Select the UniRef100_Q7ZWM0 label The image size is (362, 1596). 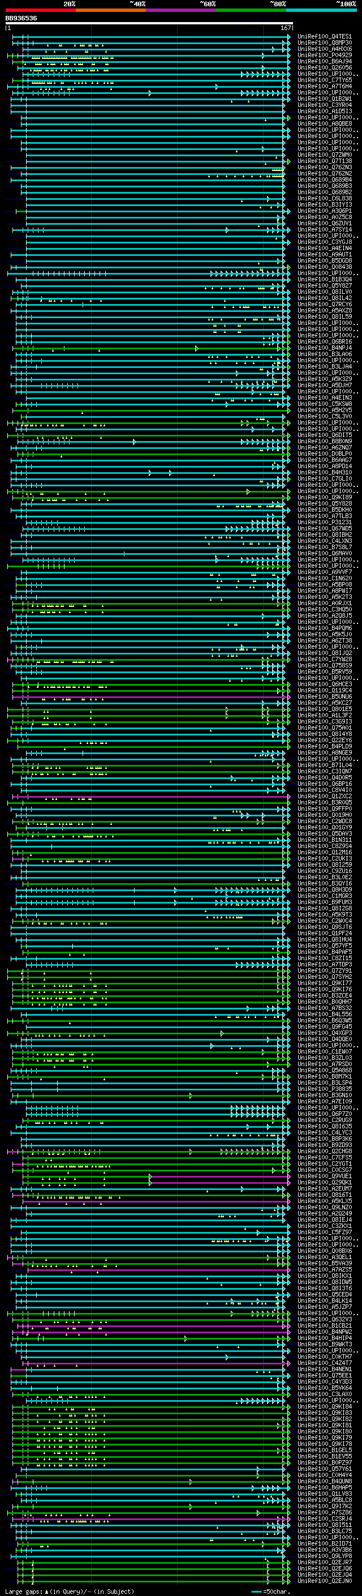pyautogui.click(x=324, y=155)
